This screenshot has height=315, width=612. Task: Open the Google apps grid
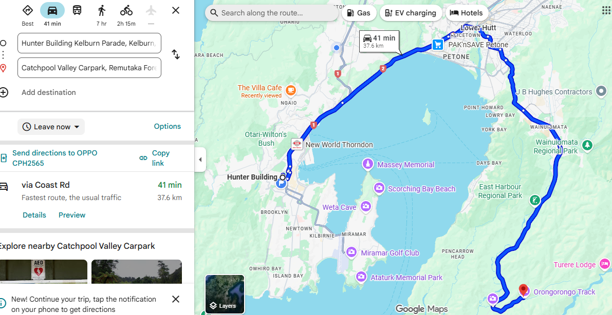606,11
